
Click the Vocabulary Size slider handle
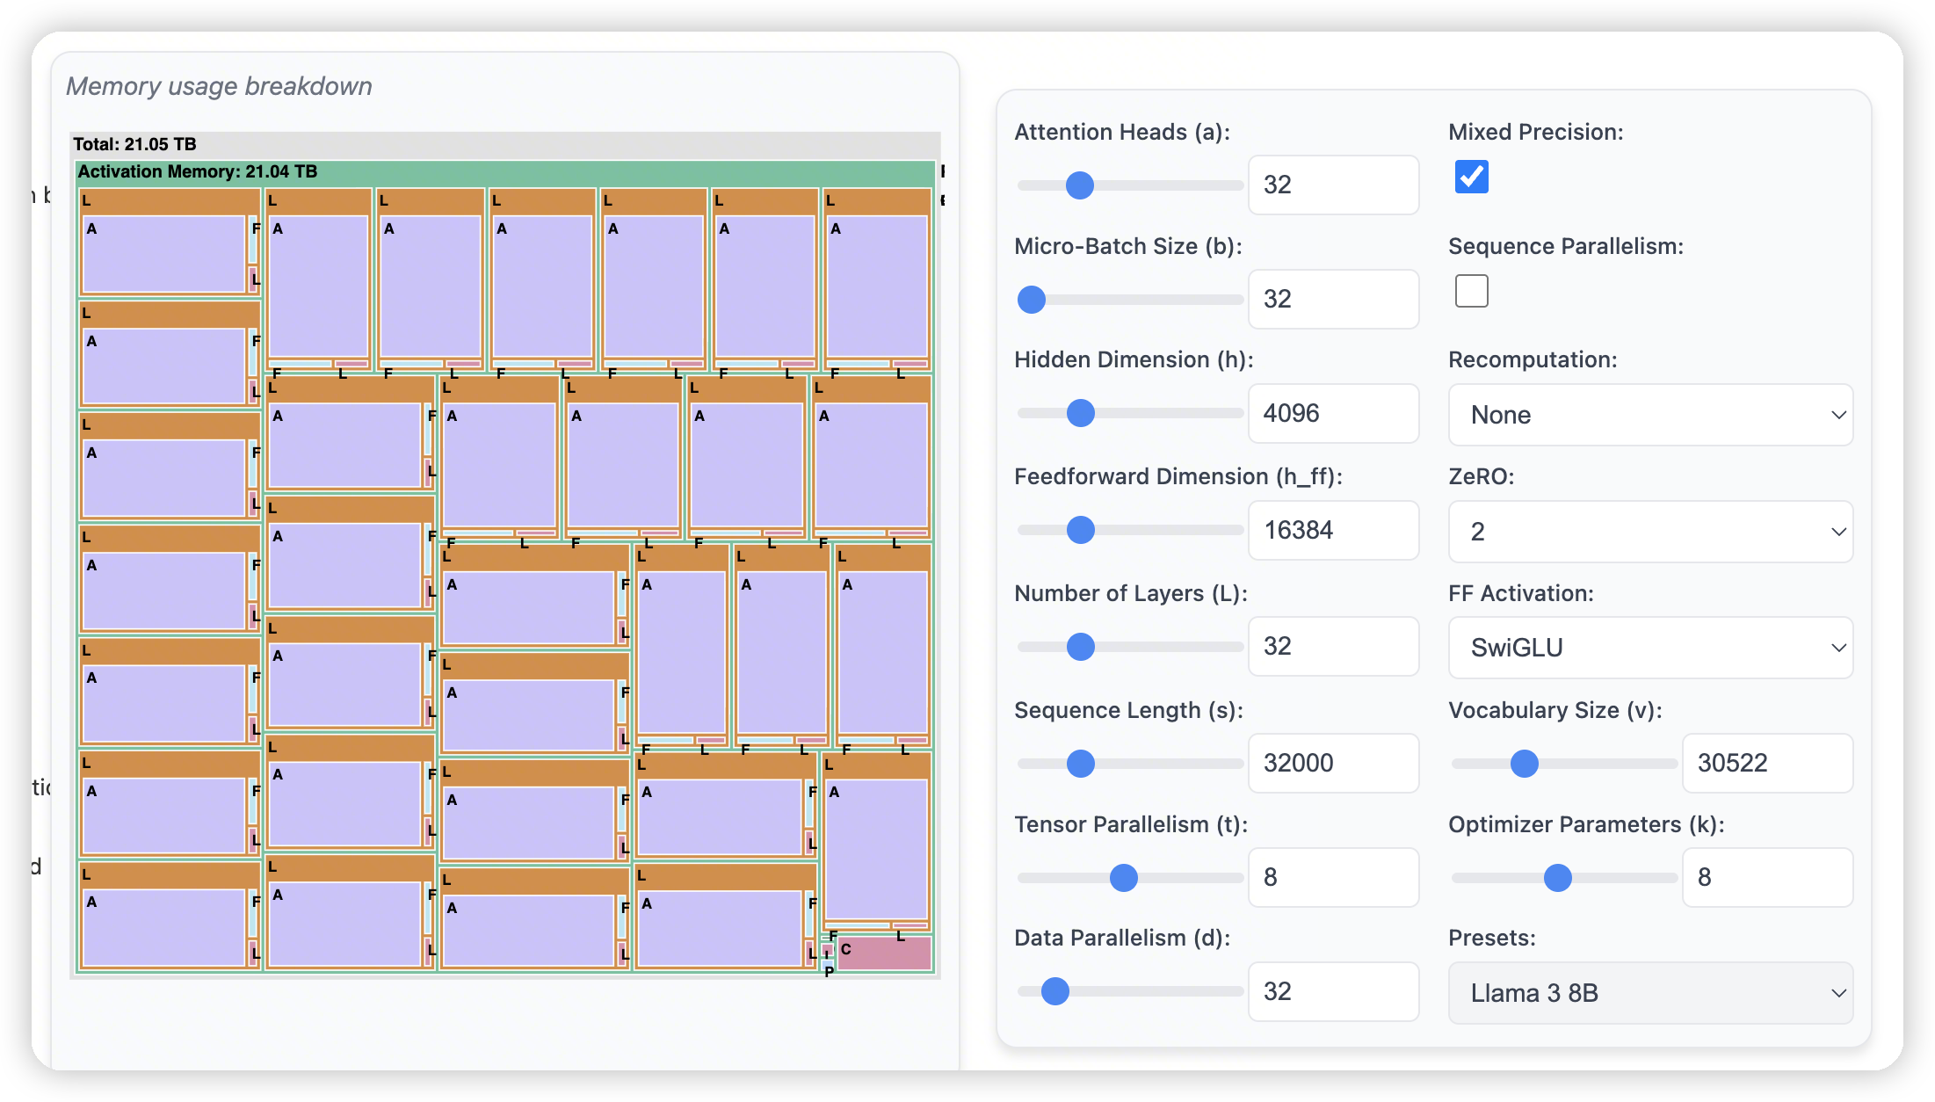(1524, 764)
